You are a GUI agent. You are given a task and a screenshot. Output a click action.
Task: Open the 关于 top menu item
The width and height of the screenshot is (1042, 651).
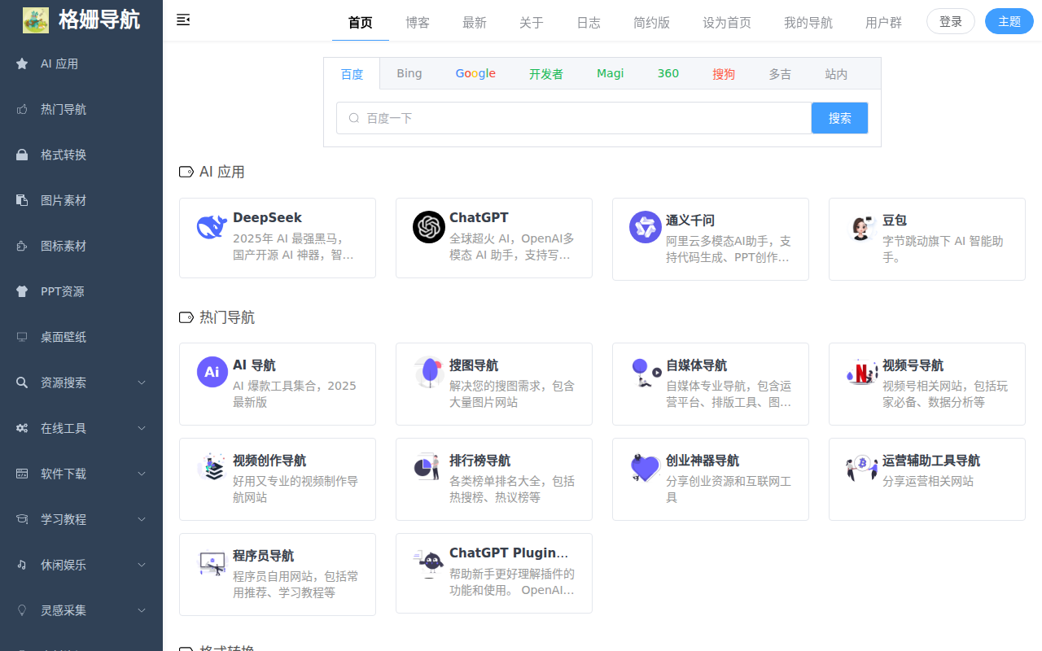[x=532, y=23]
